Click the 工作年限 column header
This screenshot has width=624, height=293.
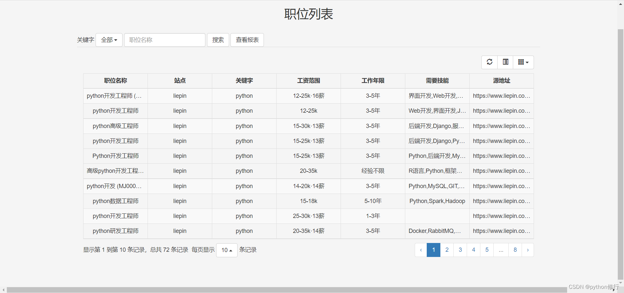[x=373, y=81]
